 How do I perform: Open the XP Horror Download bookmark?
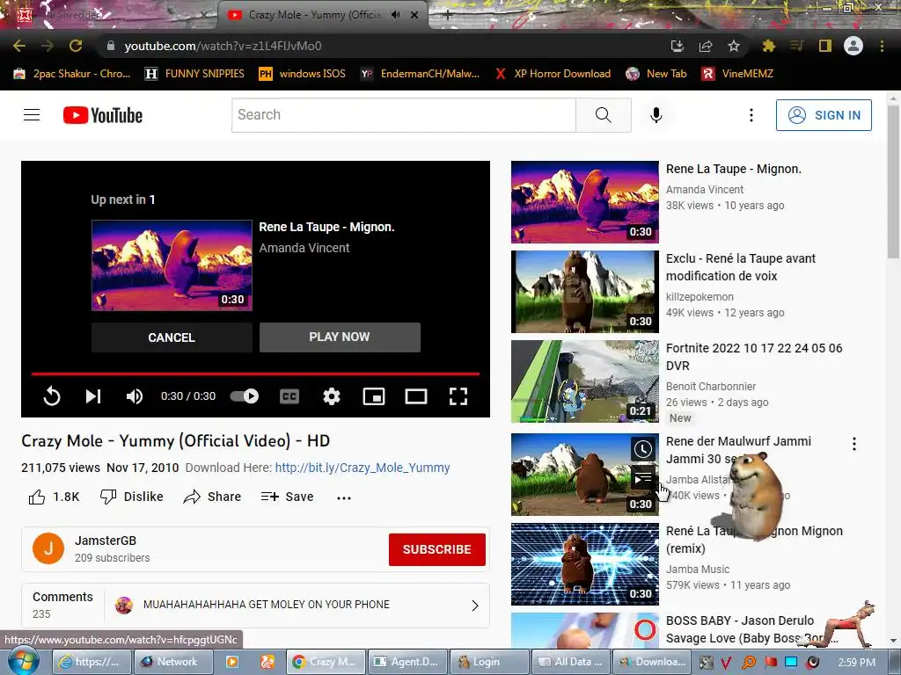tap(553, 74)
